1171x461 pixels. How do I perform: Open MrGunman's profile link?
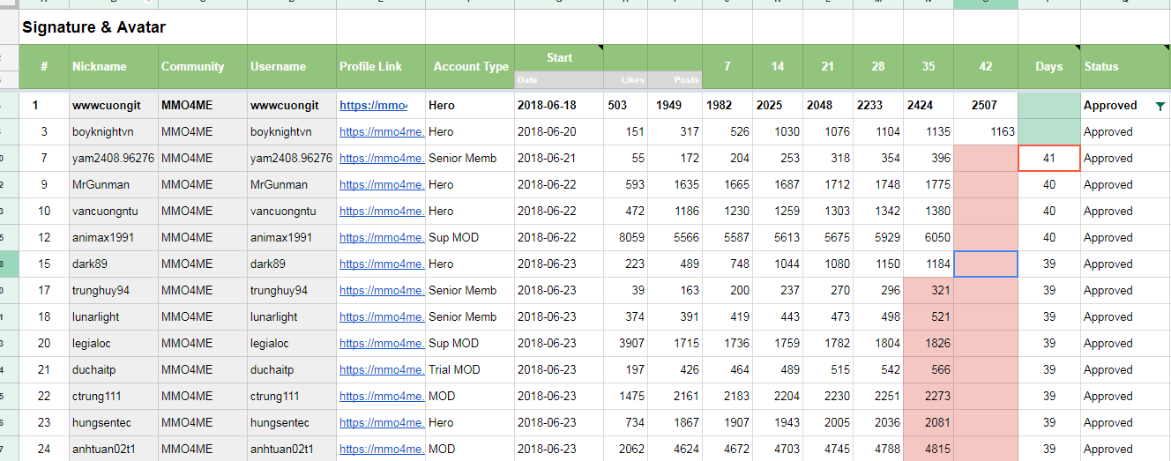pyautogui.click(x=381, y=185)
